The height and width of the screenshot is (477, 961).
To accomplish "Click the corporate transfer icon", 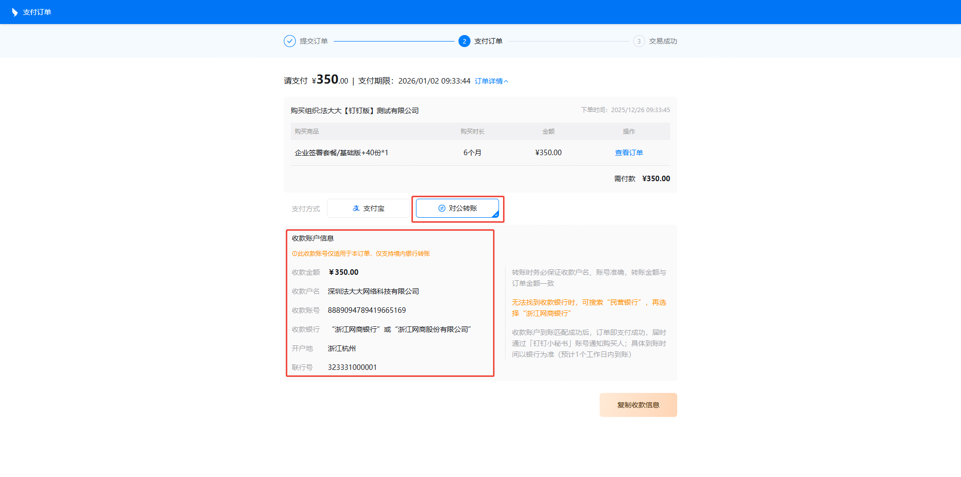I will coord(442,208).
